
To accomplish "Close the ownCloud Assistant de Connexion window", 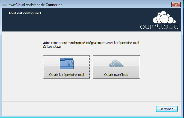I will click(x=176, y=5).
